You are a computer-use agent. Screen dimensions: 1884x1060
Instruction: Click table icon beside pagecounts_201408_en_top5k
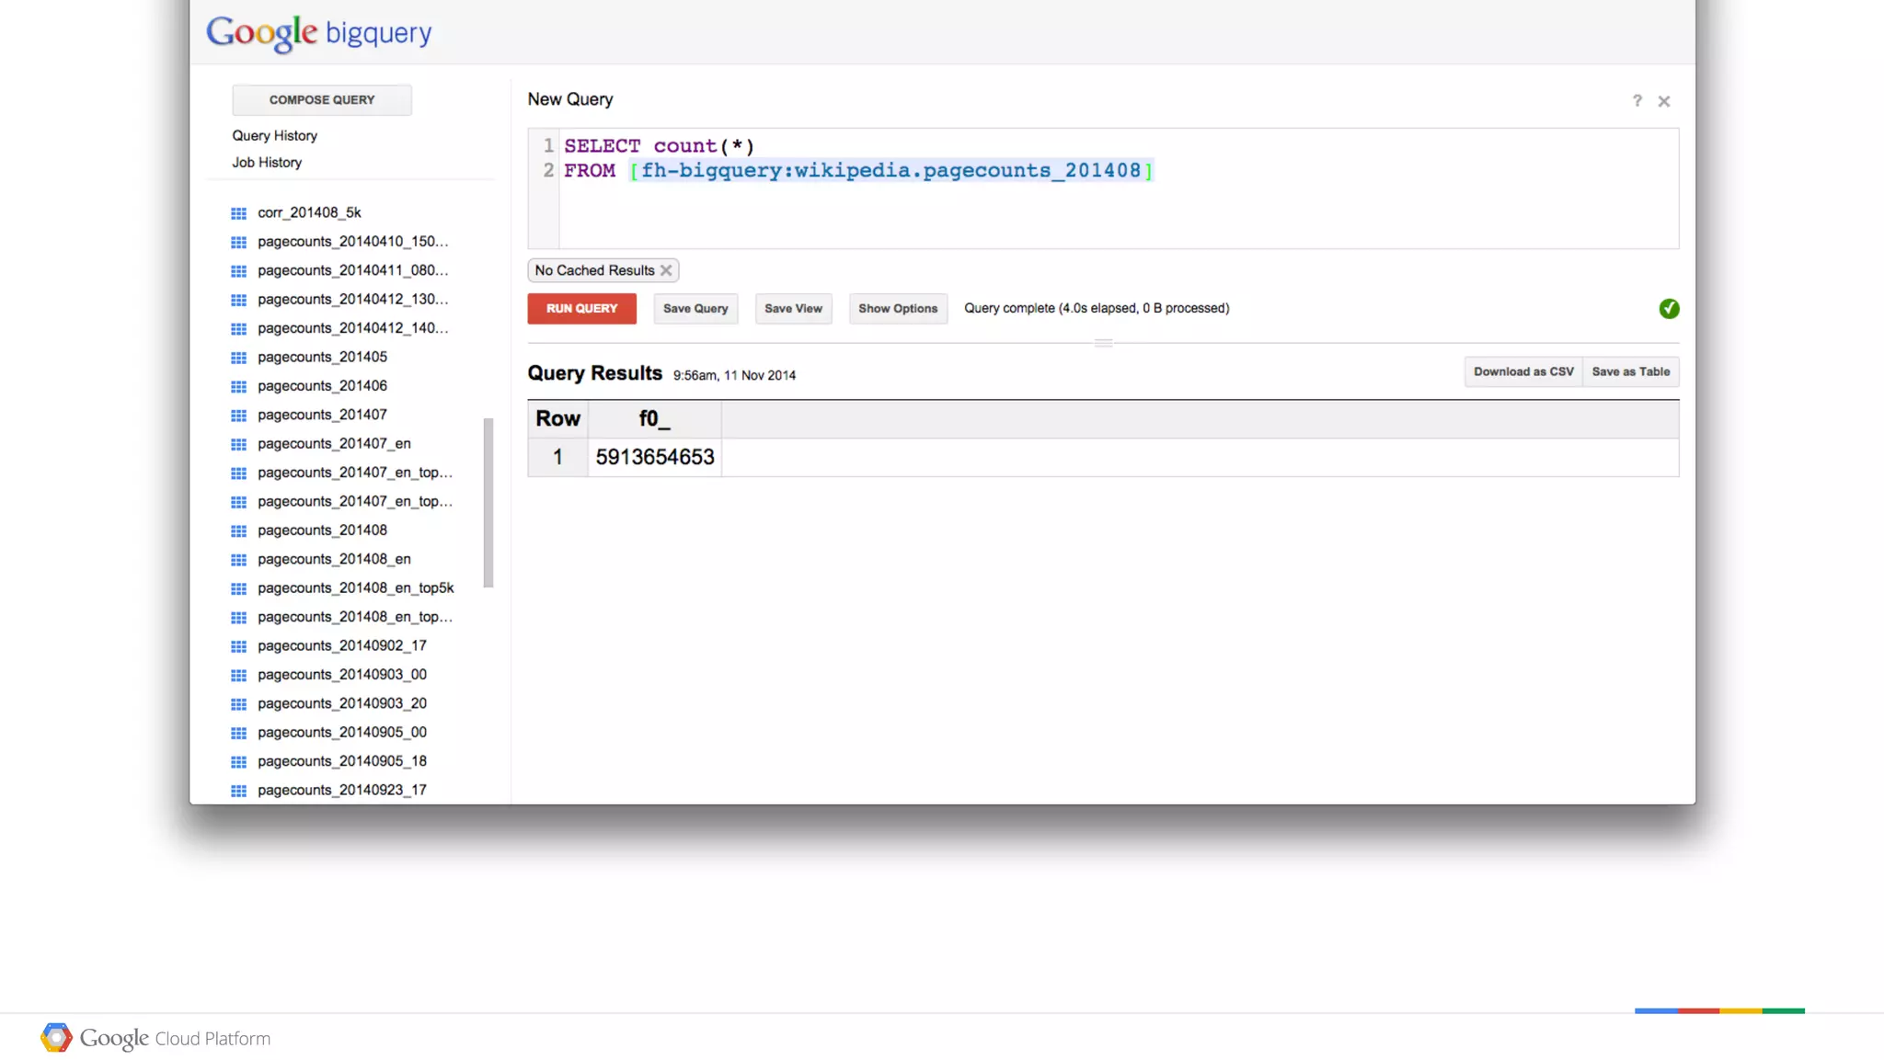(x=238, y=588)
